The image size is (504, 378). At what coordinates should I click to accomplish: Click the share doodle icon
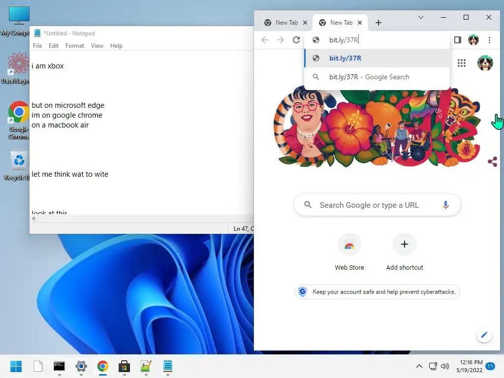tap(492, 161)
